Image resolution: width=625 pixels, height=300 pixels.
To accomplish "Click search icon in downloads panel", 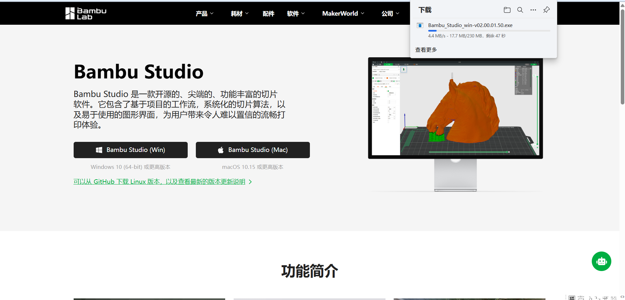I will (x=520, y=10).
